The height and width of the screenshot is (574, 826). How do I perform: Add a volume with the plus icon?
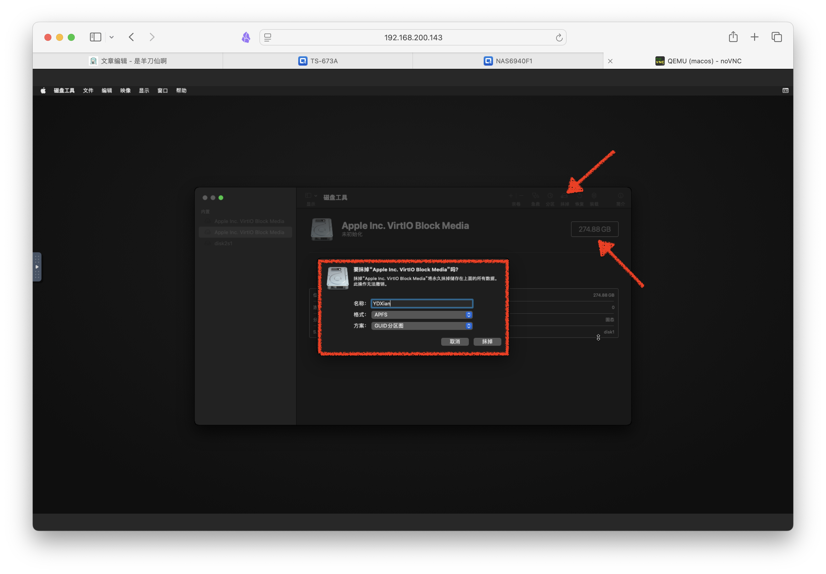click(x=511, y=196)
